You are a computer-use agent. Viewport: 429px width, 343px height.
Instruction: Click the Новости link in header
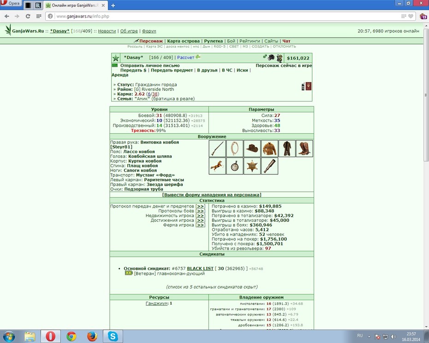pos(107,31)
